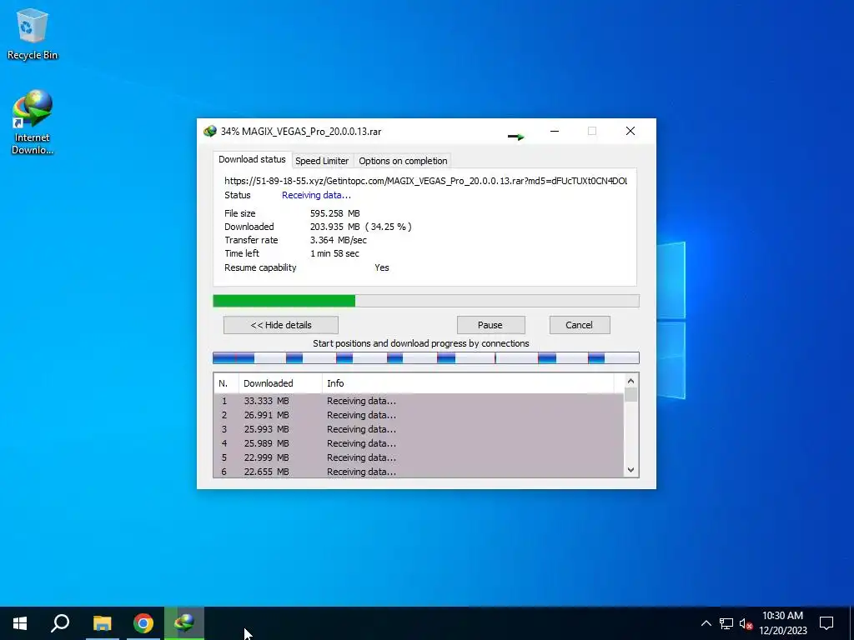This screenshot has width=854, height=640.
Task: Select connection row 2 with 26.991 MB
Action: [x=419, y=415]
